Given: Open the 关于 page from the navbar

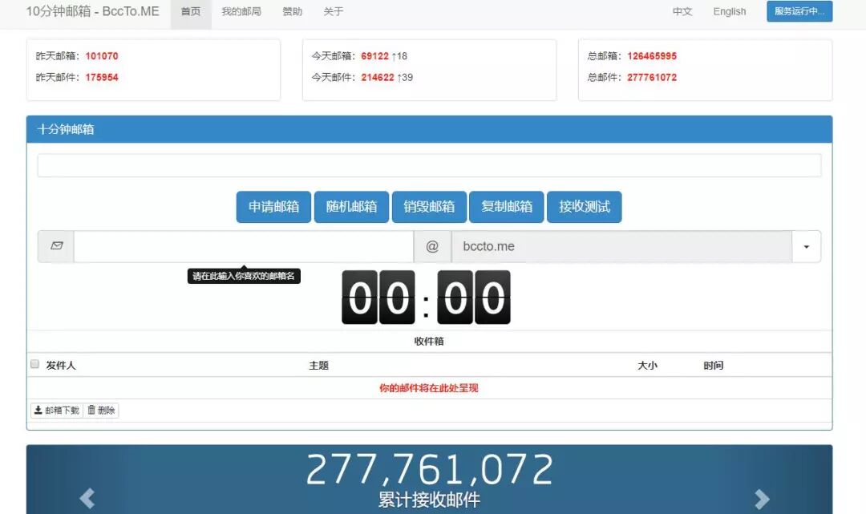Looking at the screenshot, I should coord(333,11).
